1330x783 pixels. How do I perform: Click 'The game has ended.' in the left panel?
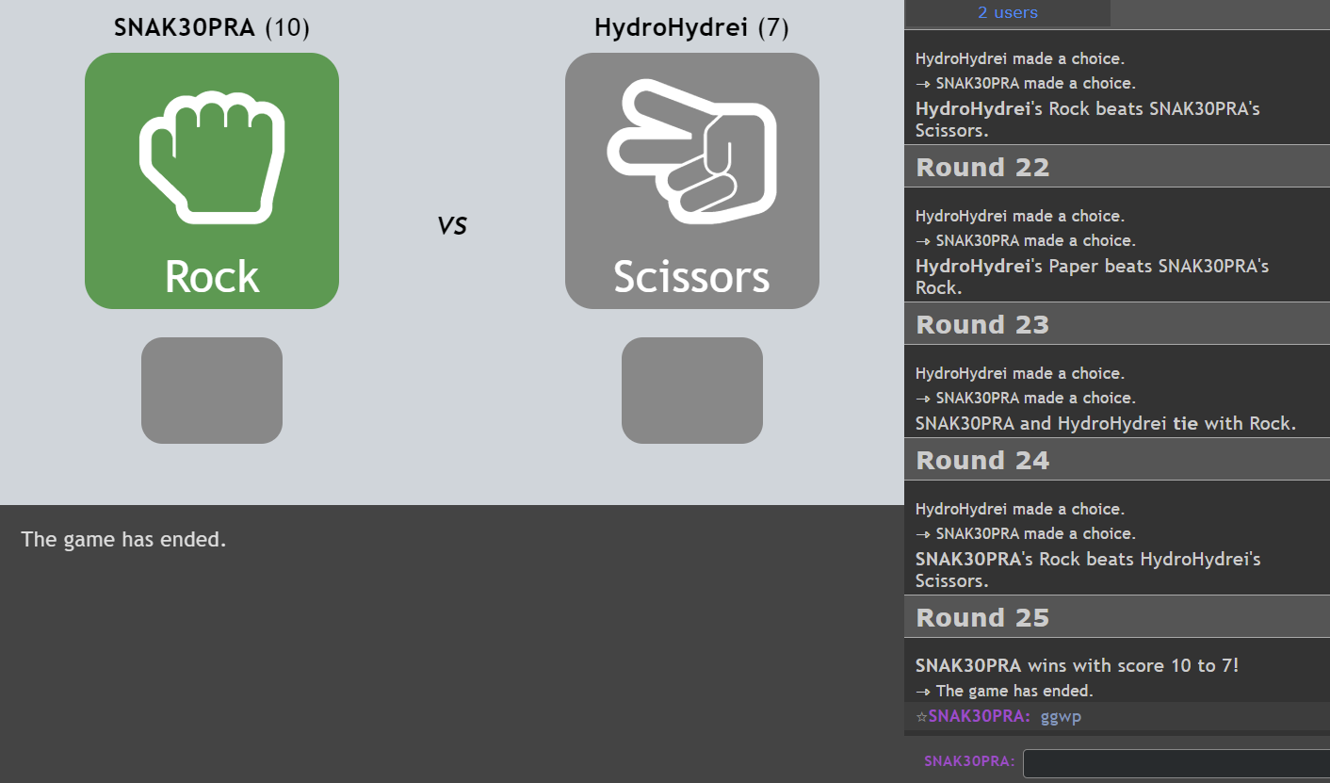click(x=123, y=540)
